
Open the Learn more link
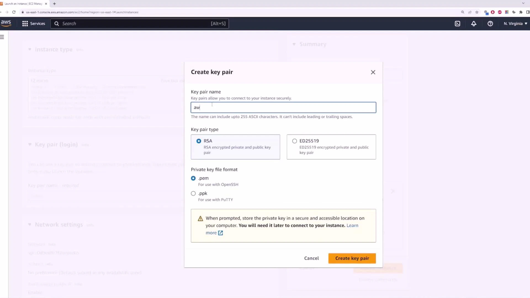tap(353, 225)
